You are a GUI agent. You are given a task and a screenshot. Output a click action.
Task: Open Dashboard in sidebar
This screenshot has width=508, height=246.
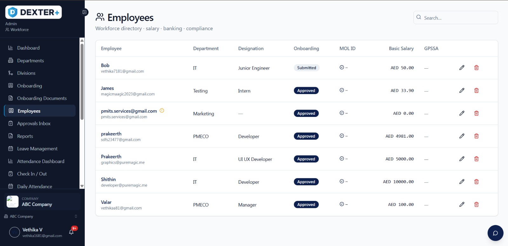click(x=40, y=48)
